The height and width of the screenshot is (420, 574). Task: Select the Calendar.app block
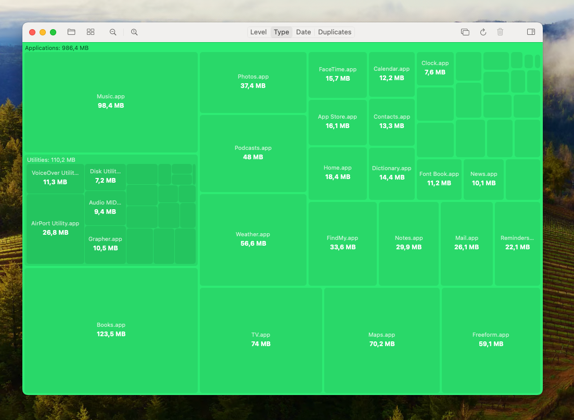[x=392, y=74]
